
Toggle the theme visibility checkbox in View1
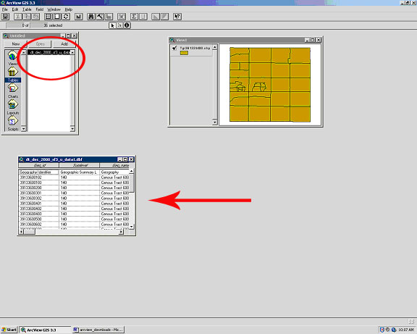[x=174, y=48]
